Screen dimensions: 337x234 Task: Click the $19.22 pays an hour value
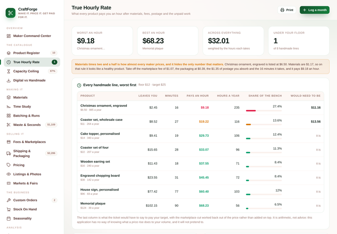click(x=204, y=122)
